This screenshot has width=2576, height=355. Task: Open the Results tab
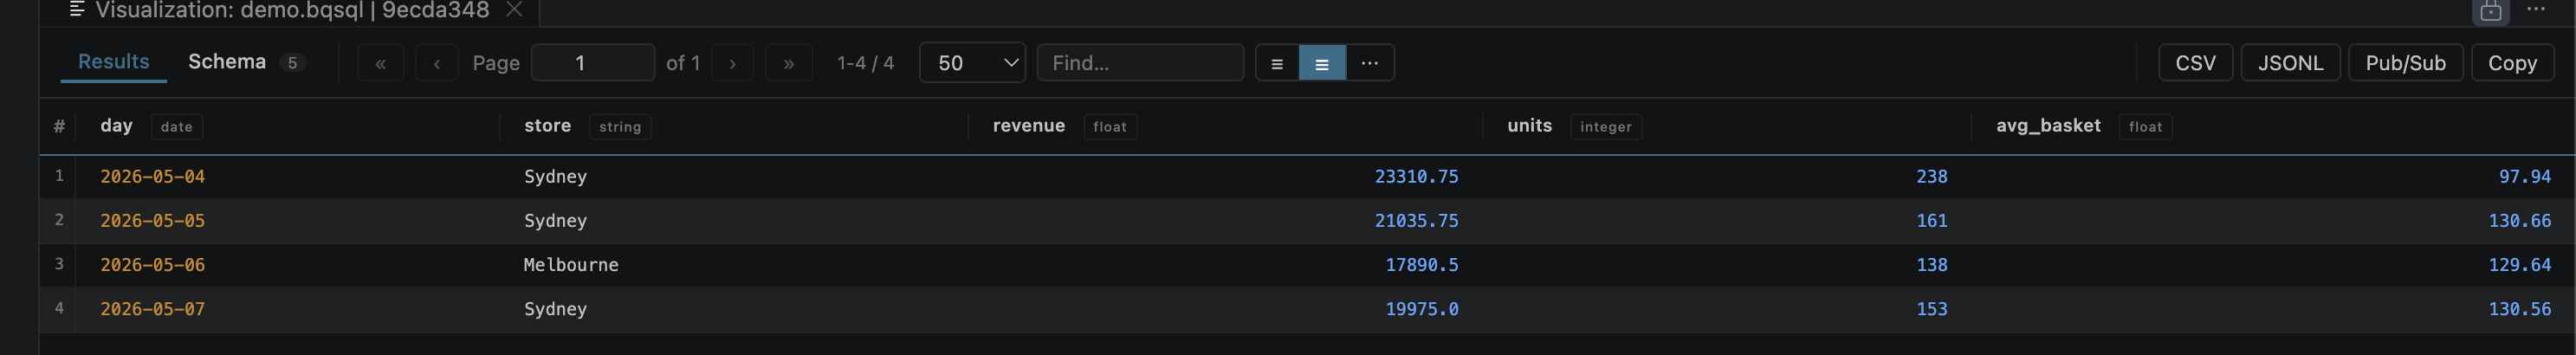[114, 62]
